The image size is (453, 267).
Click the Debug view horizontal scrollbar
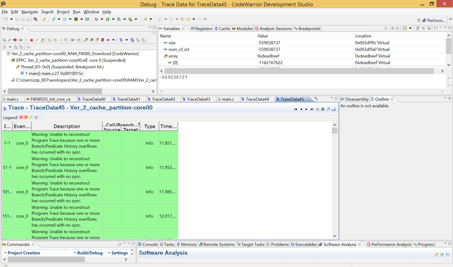click(55, 91)
